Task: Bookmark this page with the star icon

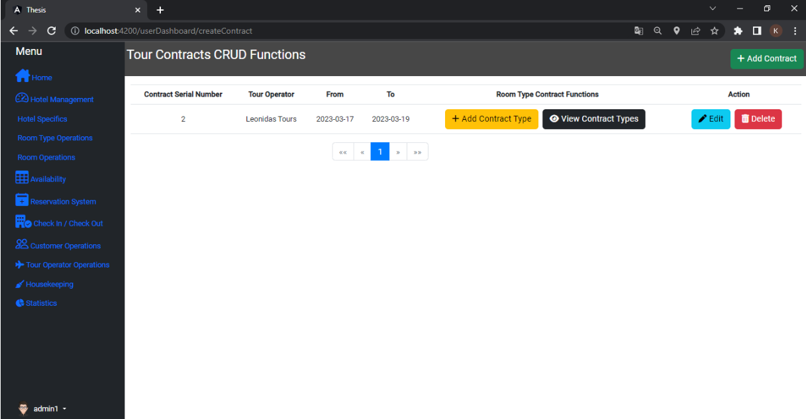Action: coord(715,30)
